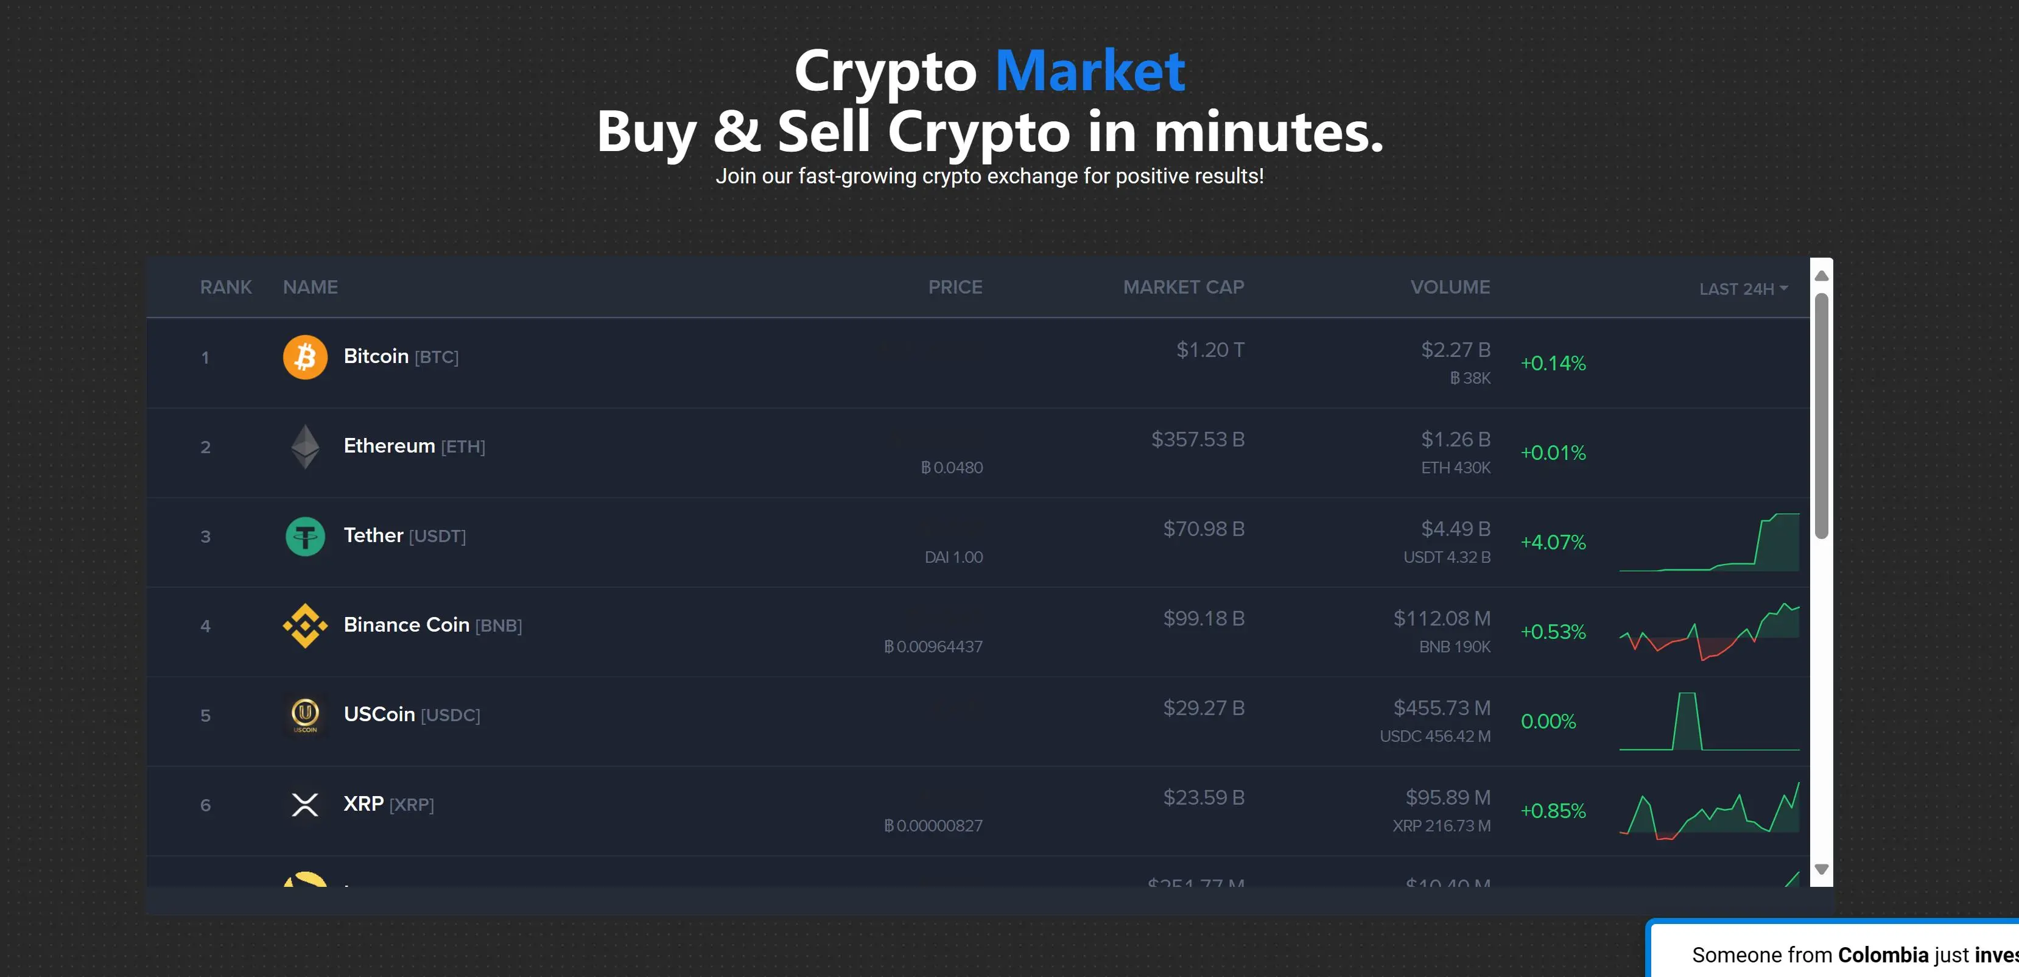Click the scroll down arrow on table scrollbar

tap(1822, 870)
